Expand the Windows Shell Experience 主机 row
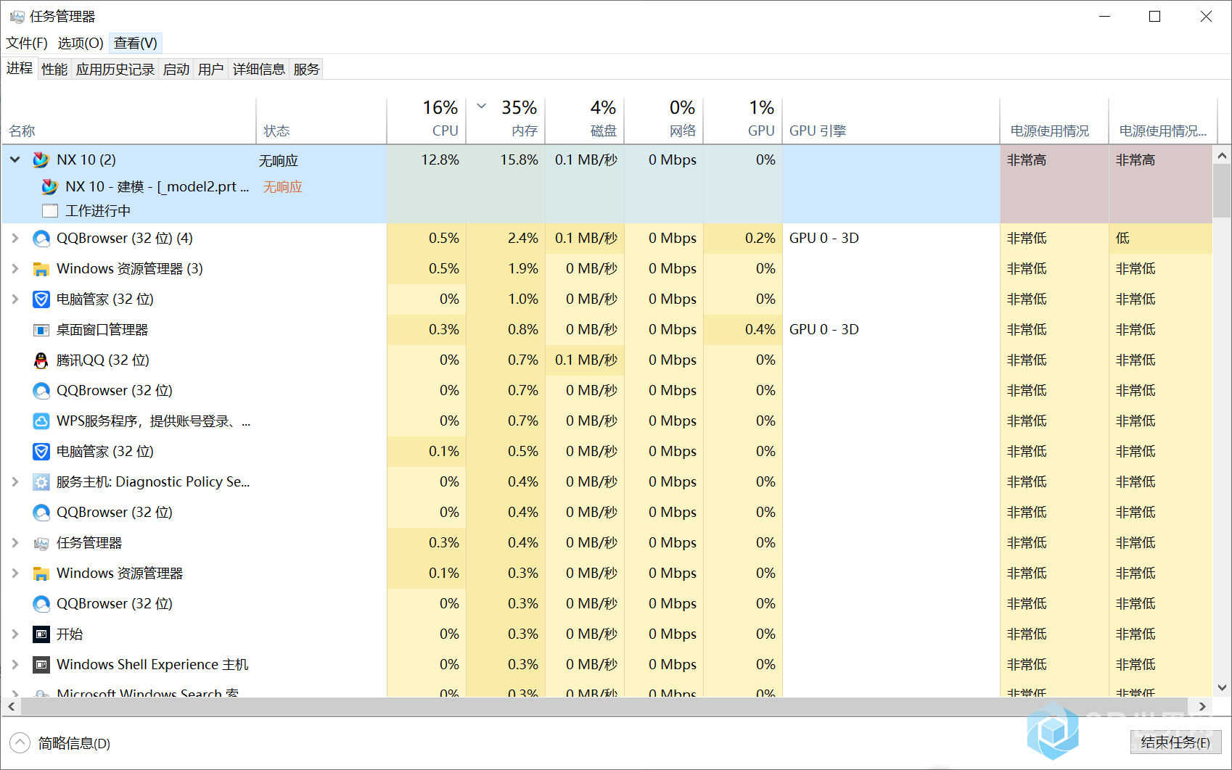 pos(15,664)
